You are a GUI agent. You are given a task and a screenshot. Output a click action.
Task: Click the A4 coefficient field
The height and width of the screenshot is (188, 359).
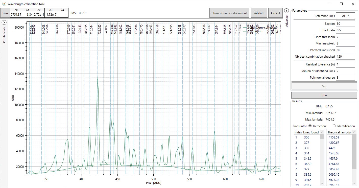[x=63, y=15]
